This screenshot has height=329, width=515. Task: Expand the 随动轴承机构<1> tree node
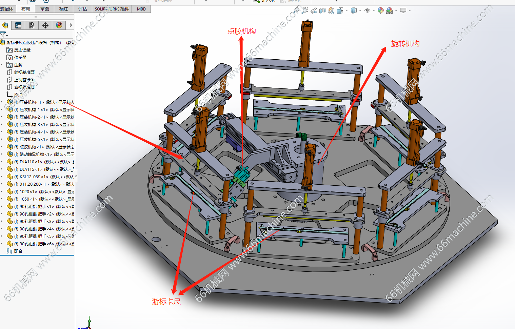pos(1,154)
